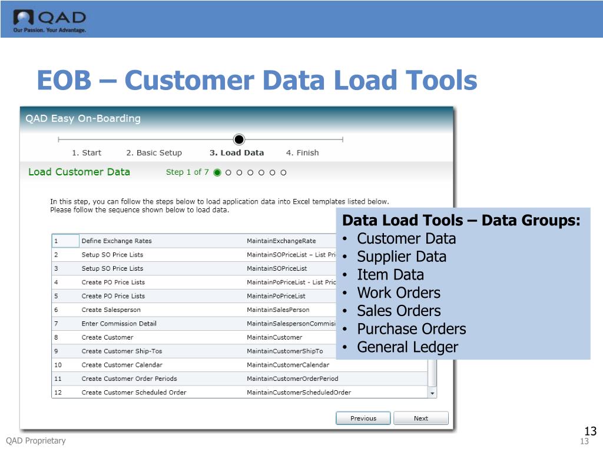Select the 1. Start wizard step
The height and width of the screenshot is (452, 603).
coord(87,152)
